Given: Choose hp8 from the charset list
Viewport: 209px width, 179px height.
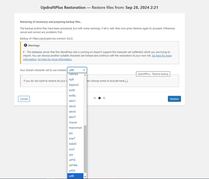Looking at the screenshot, I should point(75,79).
